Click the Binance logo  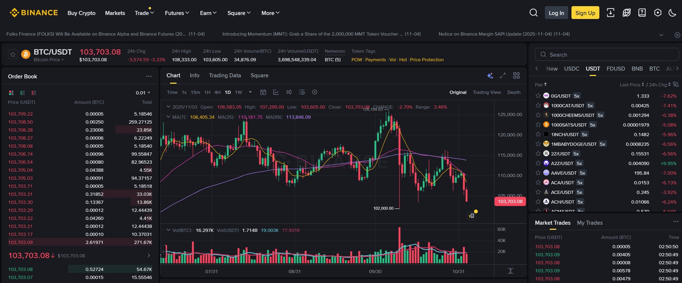tap(34, 12)
